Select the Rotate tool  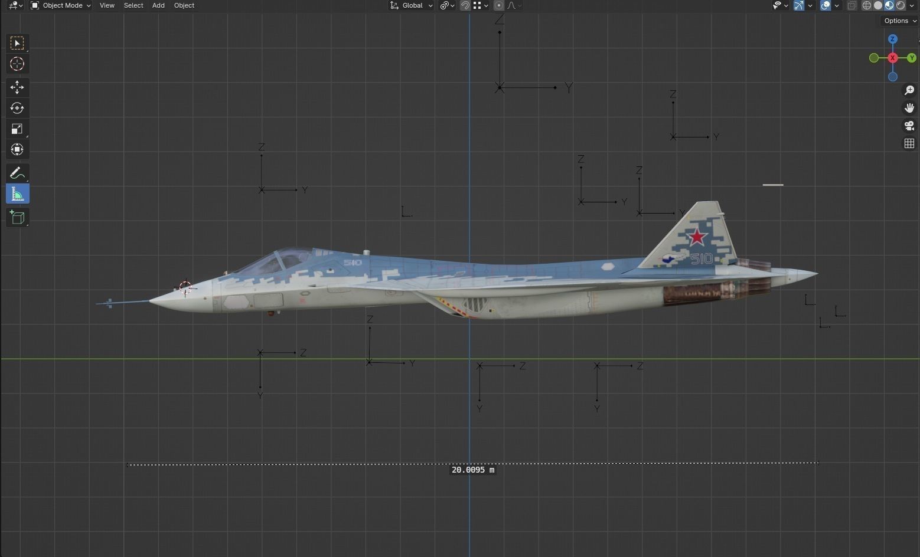tap(17, 108)
